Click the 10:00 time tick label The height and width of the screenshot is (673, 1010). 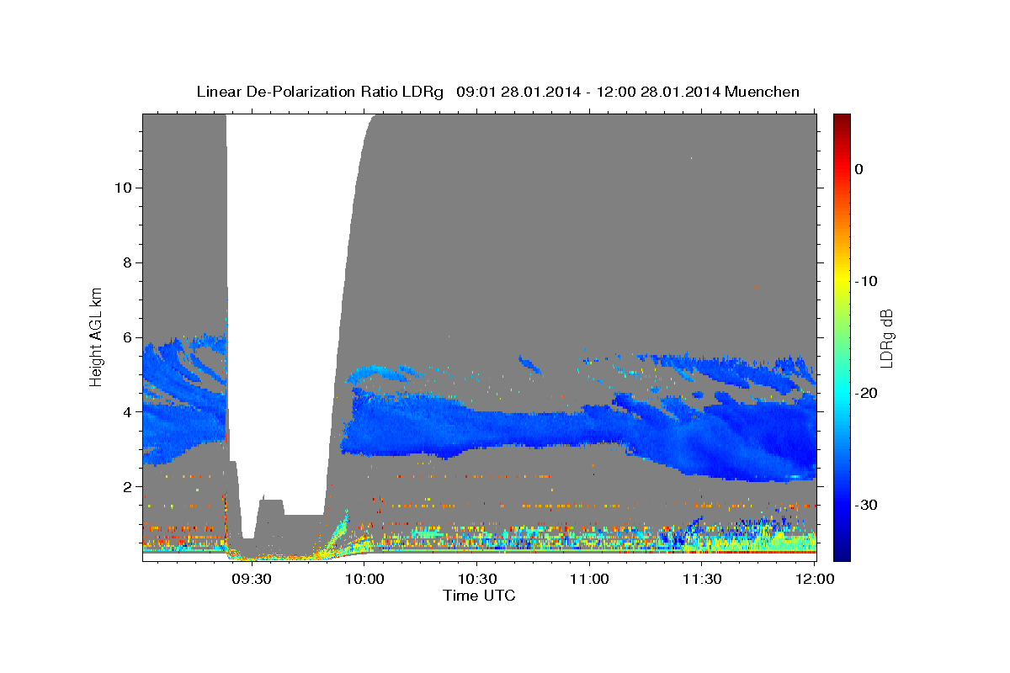point(364,580)
